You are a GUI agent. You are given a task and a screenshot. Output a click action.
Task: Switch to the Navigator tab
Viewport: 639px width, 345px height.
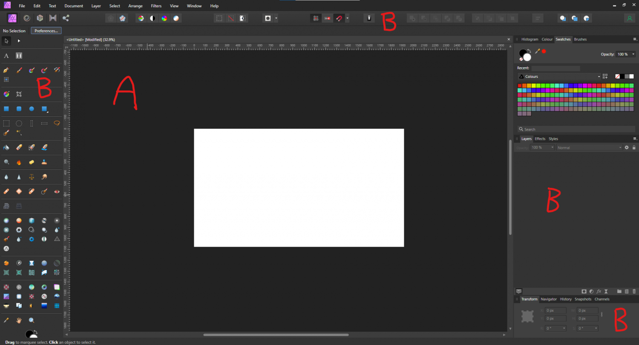click(x=549, y=299)
